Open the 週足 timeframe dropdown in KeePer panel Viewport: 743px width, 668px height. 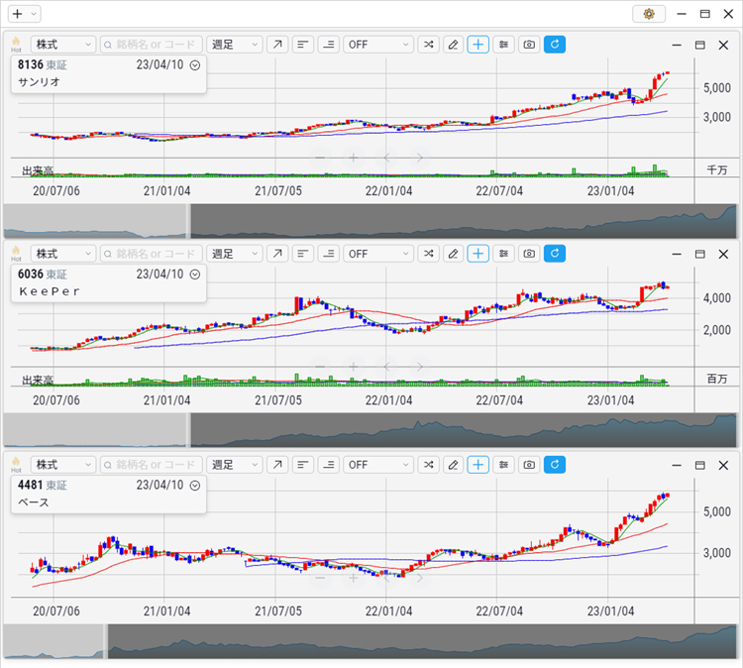coord(235,254)
